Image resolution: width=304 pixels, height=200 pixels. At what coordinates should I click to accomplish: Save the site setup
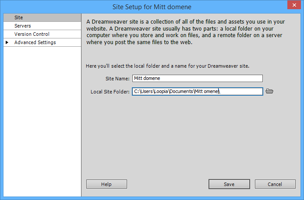(229, 184)
